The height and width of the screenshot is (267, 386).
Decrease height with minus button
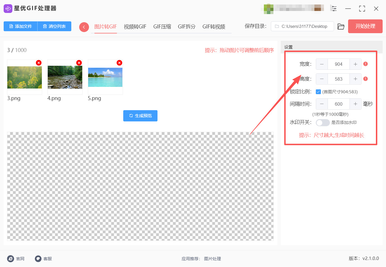(x=322, y=79)
